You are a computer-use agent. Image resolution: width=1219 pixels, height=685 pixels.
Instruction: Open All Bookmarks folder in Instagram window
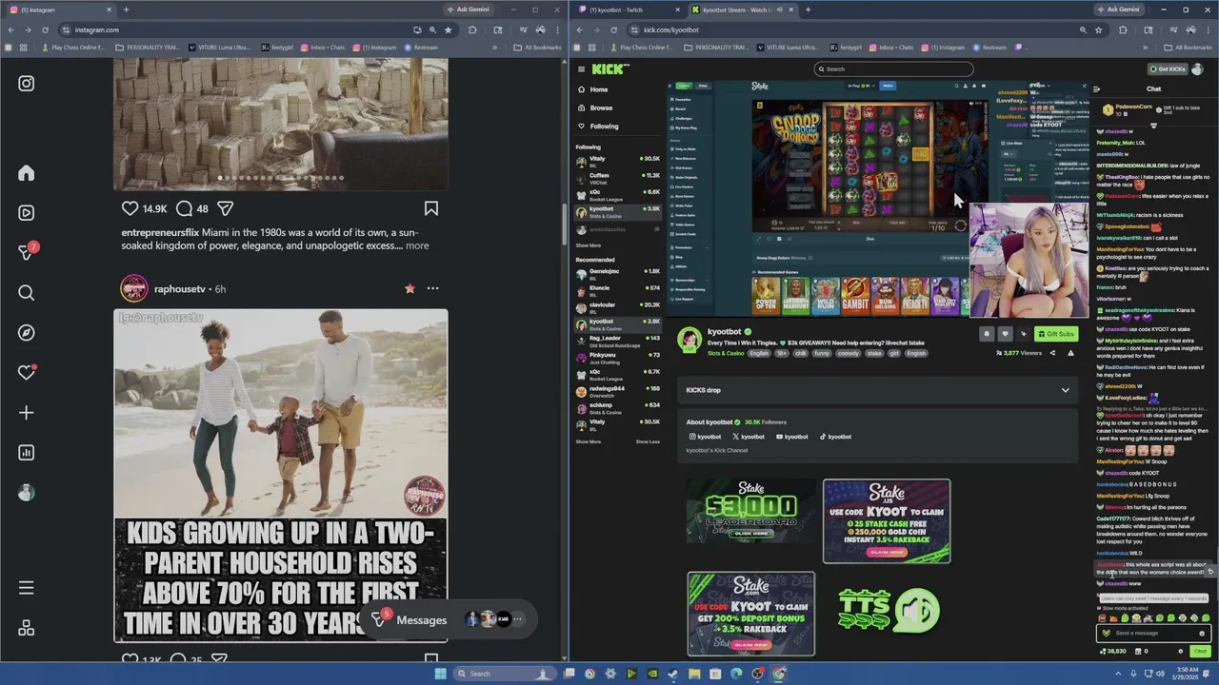pos(537,48)
